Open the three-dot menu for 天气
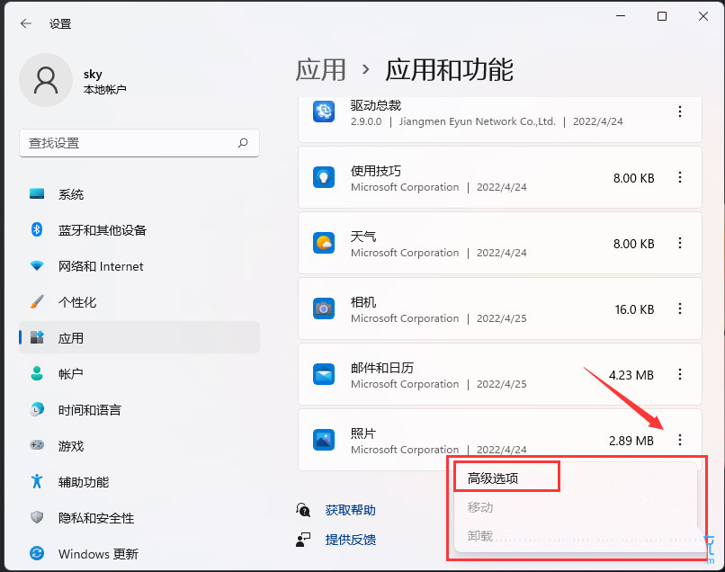 click(x=681, y=244)
